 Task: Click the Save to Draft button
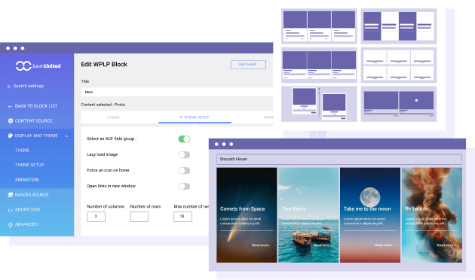tap(248, 65)
